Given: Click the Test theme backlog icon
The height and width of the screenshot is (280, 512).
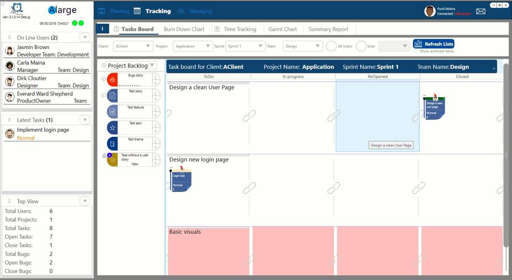Looking at the screenshot, I should click(113, 143).
